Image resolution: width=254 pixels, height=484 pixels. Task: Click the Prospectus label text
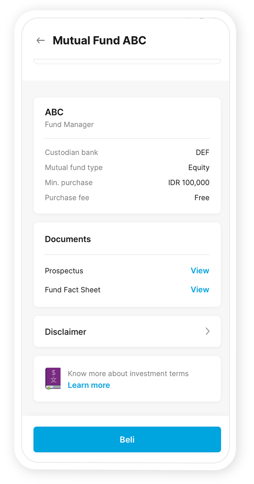(64, 271)
